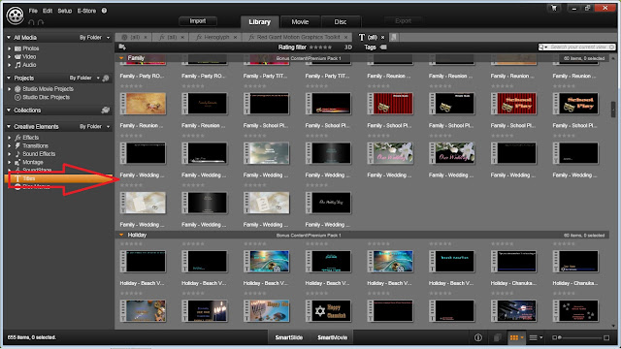Switch to the Movie tab
Screen dimensions: 621x349
click(300, 21)
